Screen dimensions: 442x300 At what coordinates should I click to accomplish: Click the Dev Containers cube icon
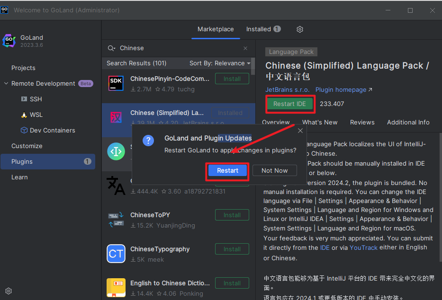click(x=24, y=130)
